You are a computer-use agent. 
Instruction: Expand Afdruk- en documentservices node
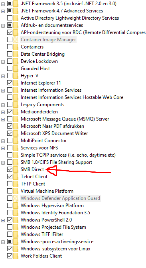click(3, 26)
